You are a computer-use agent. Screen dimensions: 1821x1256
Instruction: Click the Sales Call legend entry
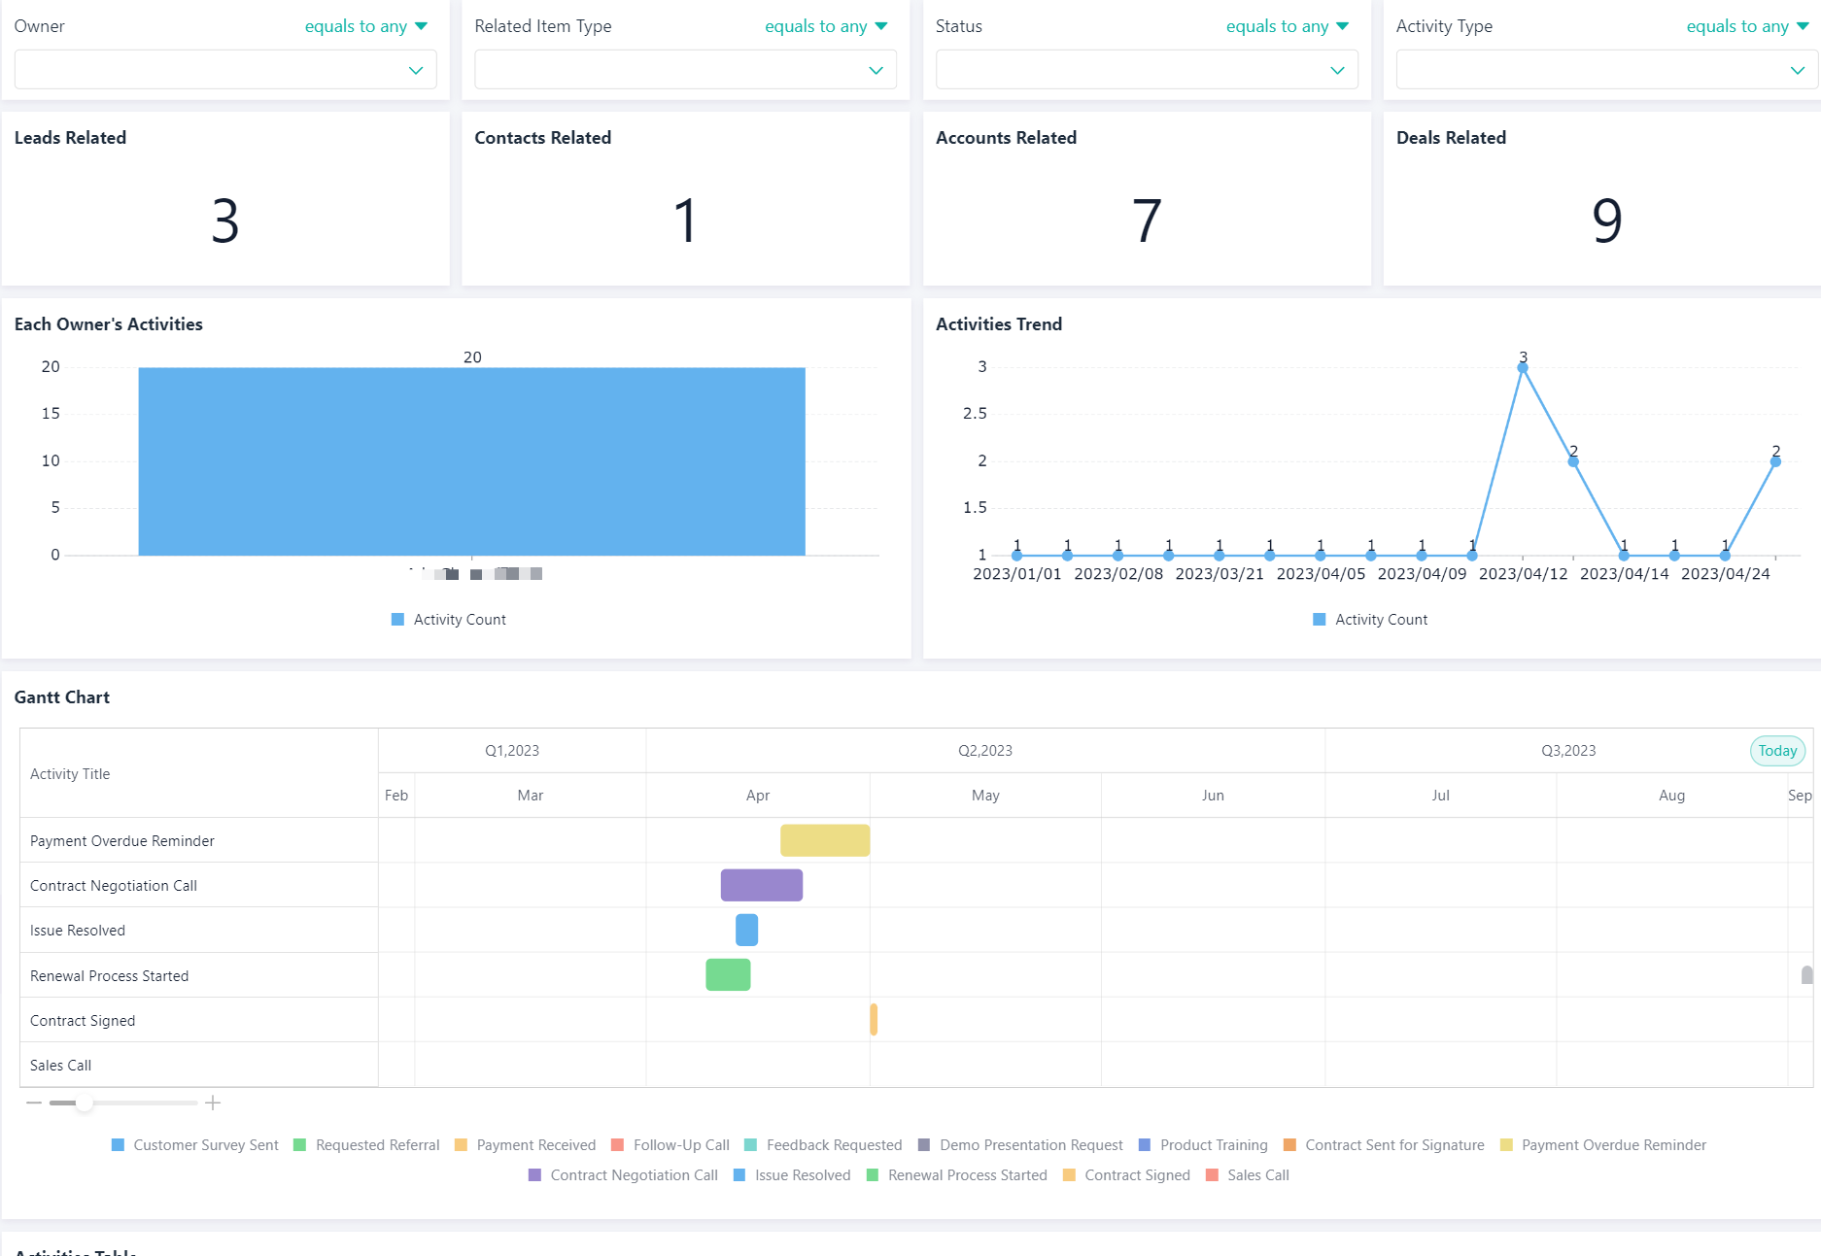pos(1248,1175)
